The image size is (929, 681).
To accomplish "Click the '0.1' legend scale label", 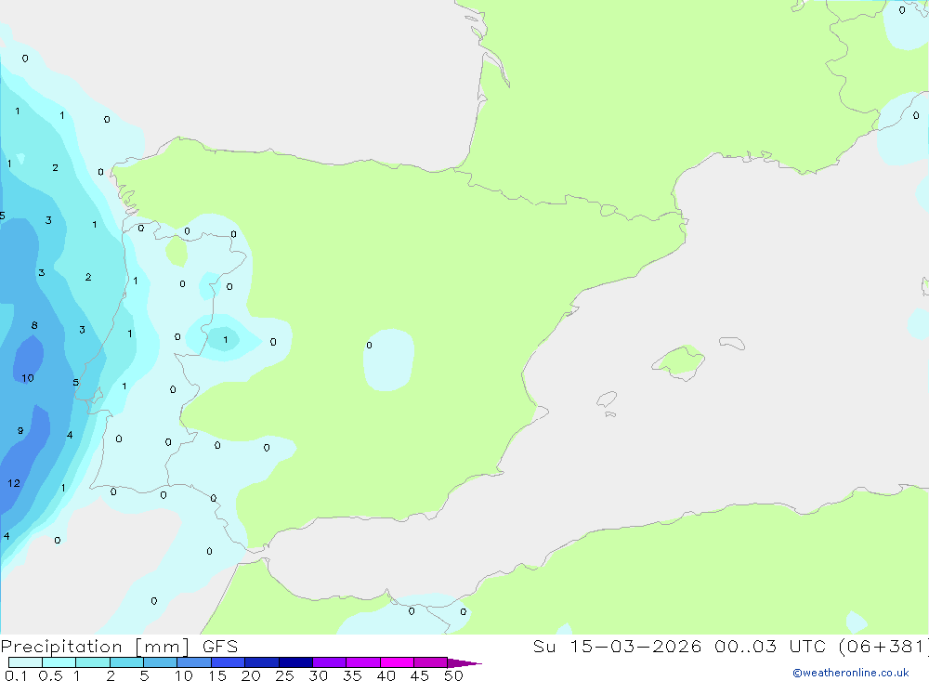I will pyautogui.click(x=16, y=675).
